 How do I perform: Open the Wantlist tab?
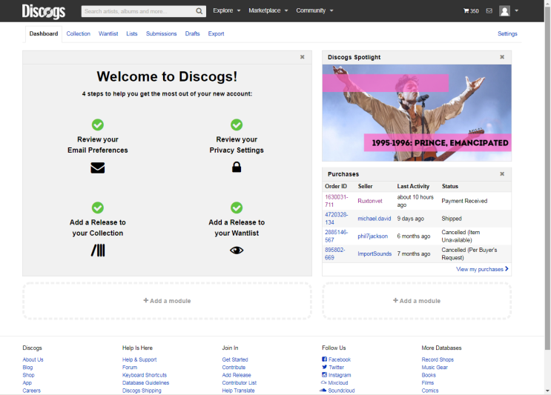click(x=108, y=34)
